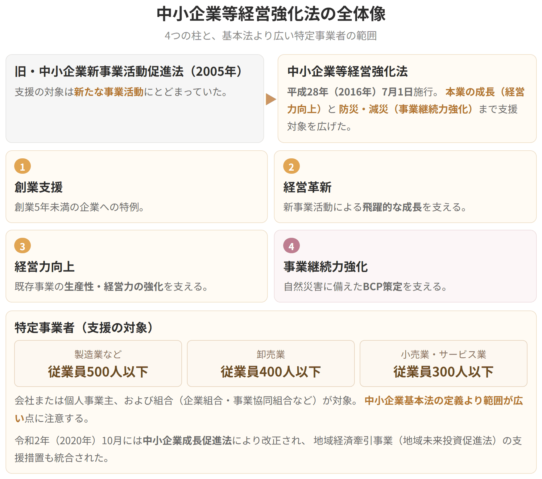Click the value 従業員300人以下

444,372
